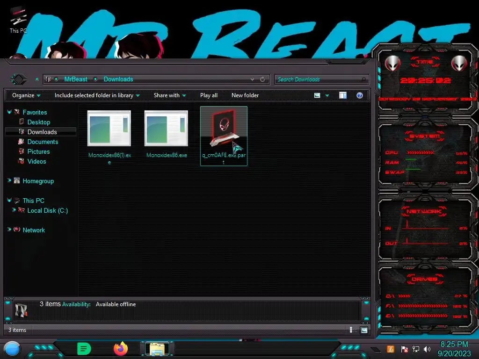Refresh the Downloads folder view
Viewport: 479px width, 359px height.
point(262,79)
